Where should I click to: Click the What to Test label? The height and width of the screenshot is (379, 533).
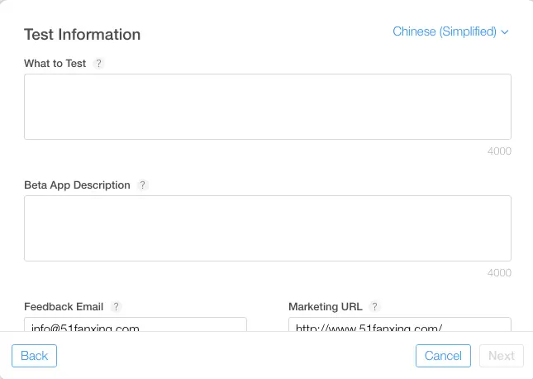coord(55,64)
